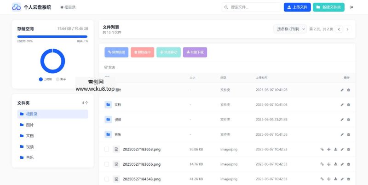Click the 上传时间 column header
The image size is (368, 185).
coord(261,77)
